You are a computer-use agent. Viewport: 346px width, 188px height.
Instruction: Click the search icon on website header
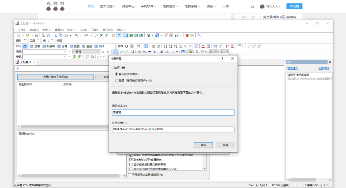pyautogui.click(x=252, y=6)
